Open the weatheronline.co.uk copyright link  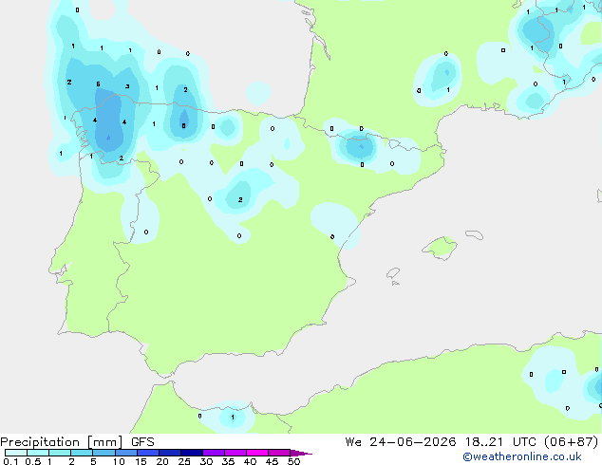[522, 456]
